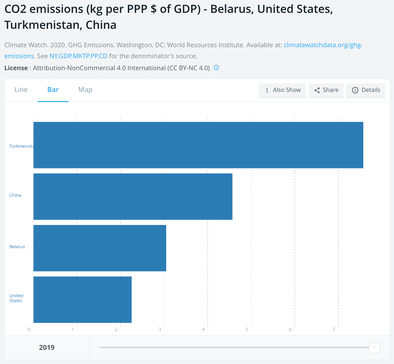The image size is (394, 364).
Task: Open the NY.GDP.MKTP.PP.CD indicator link
Action: [78, 56]
